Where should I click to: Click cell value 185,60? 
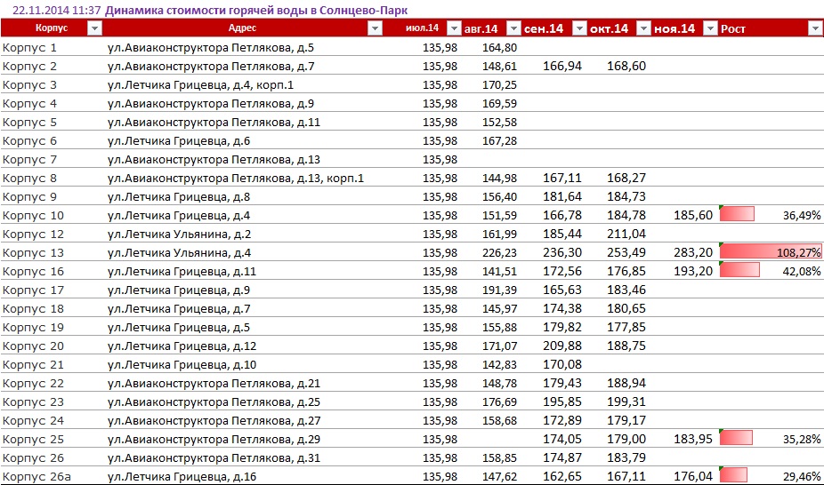(693, 215)
